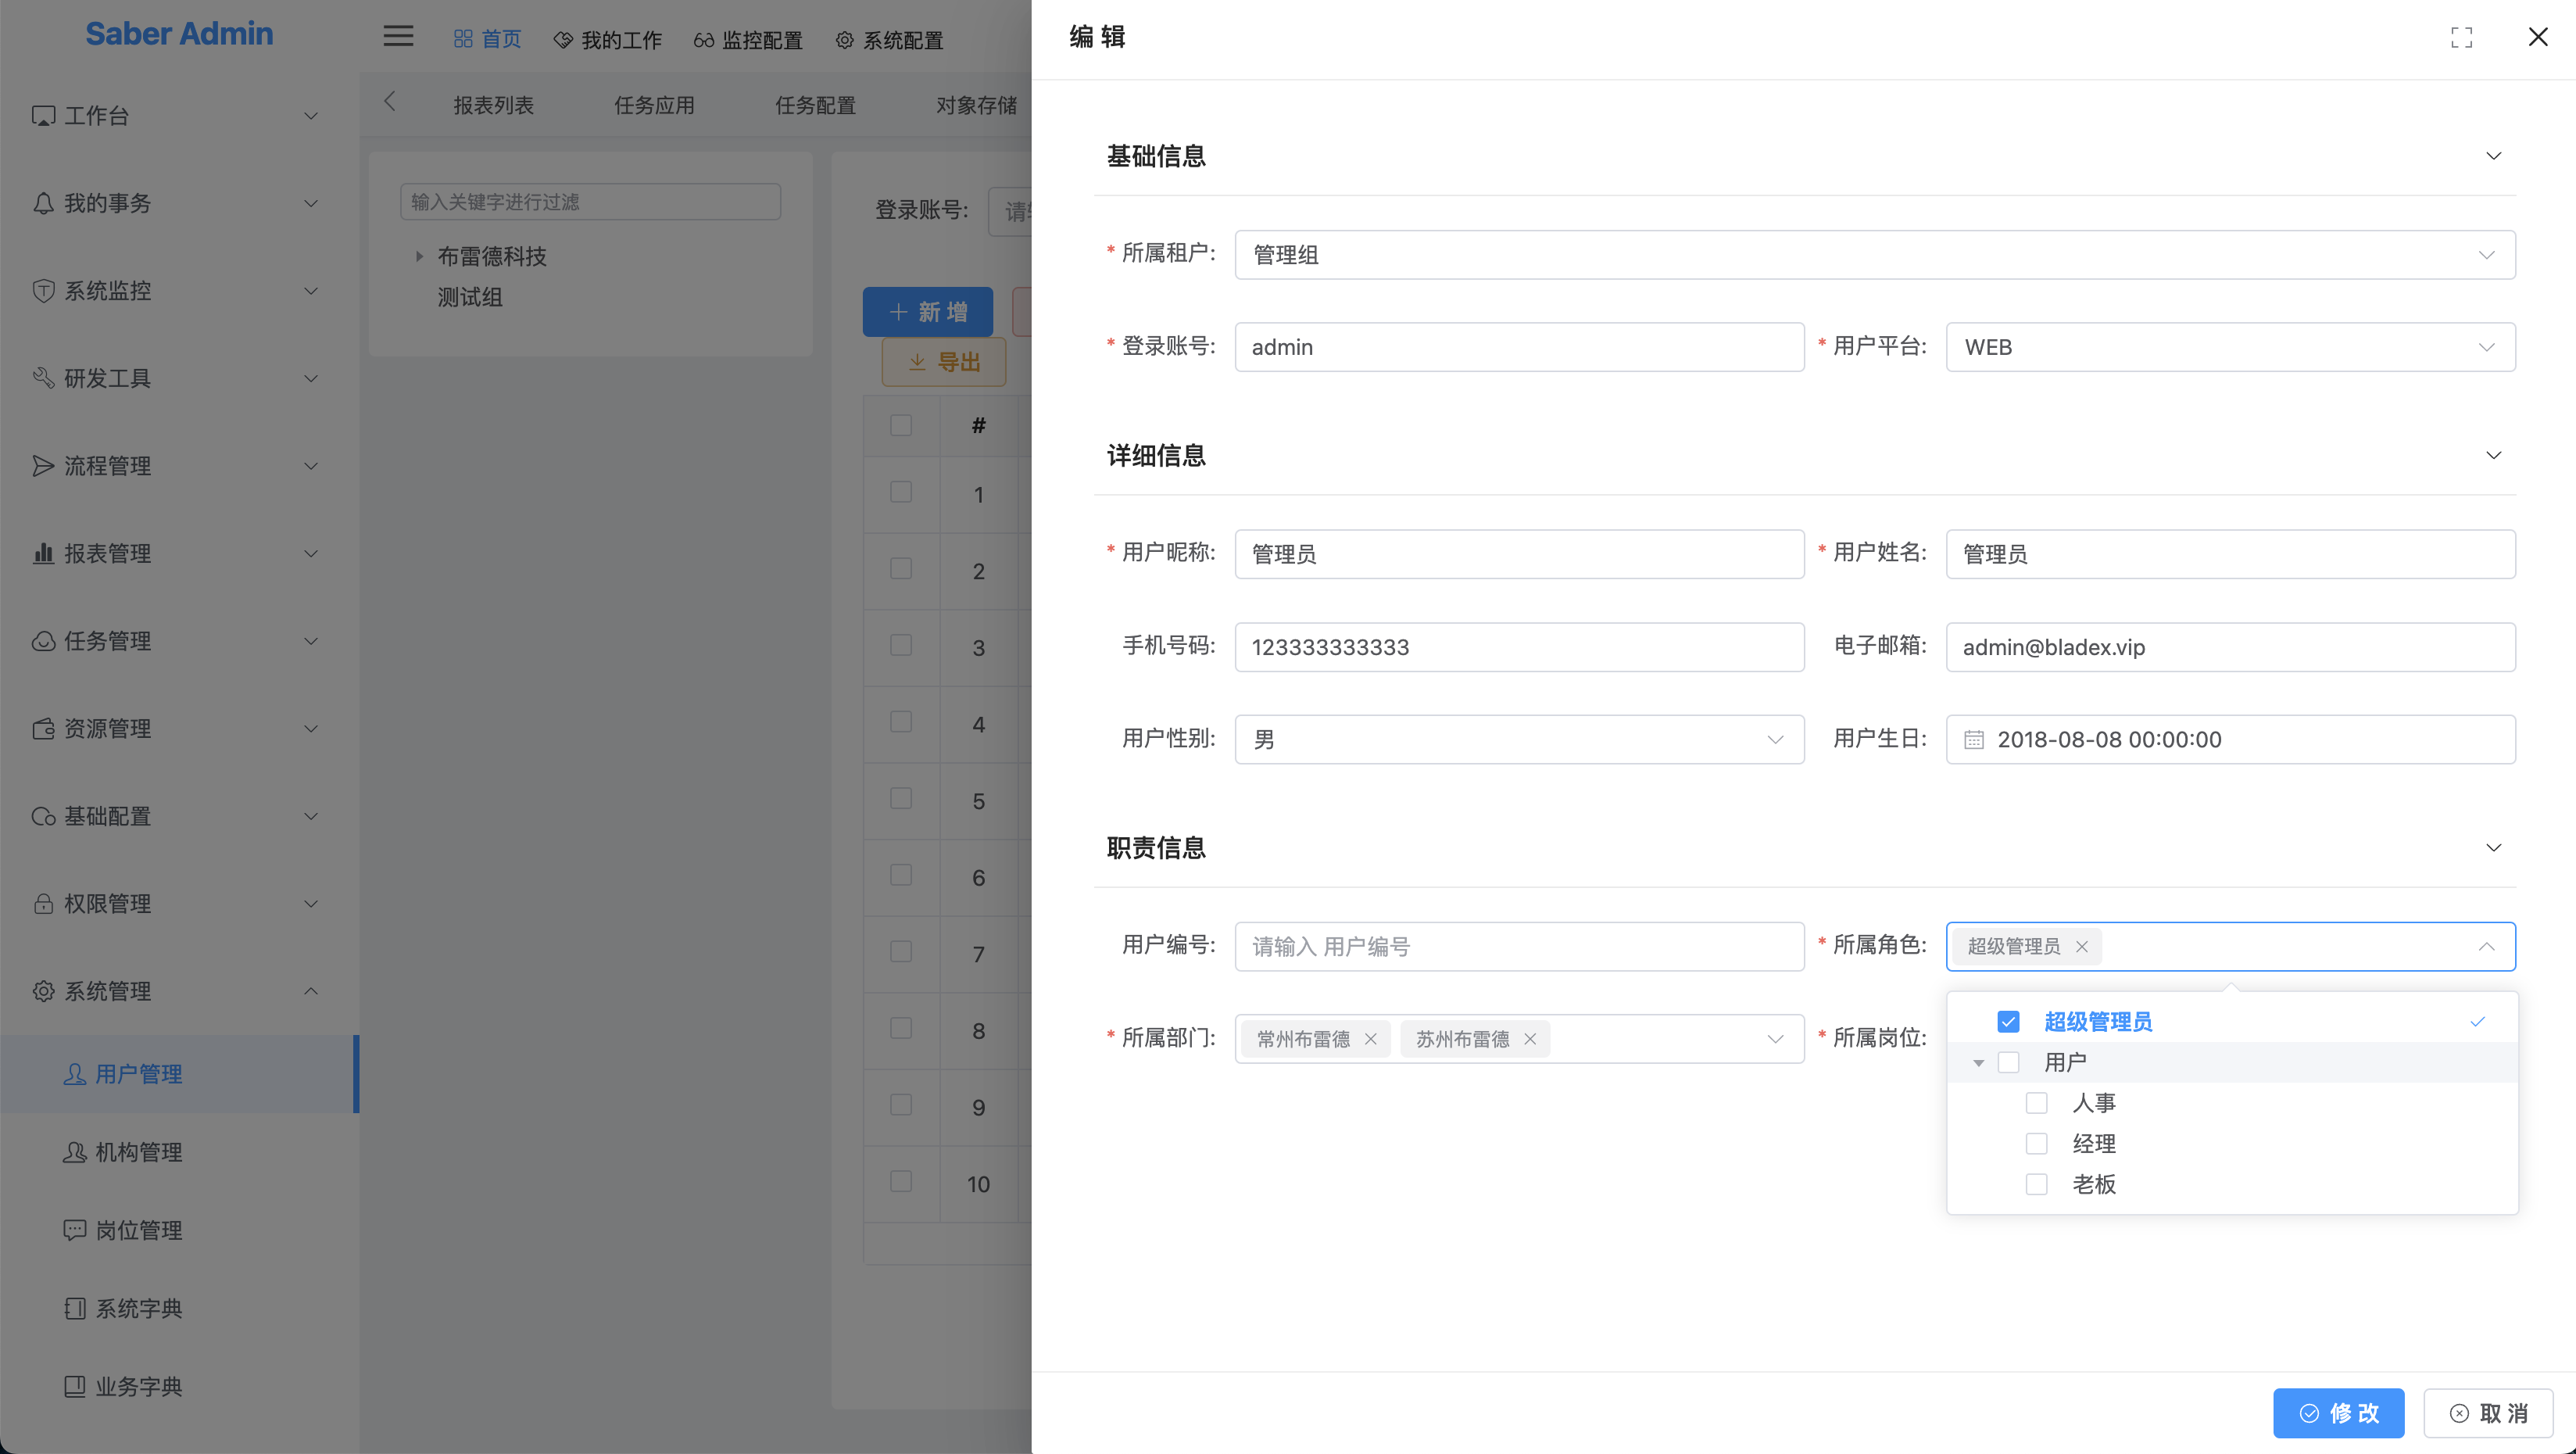
Task: Click the left arrow to scroll tabs back
Action: (390, 101)
